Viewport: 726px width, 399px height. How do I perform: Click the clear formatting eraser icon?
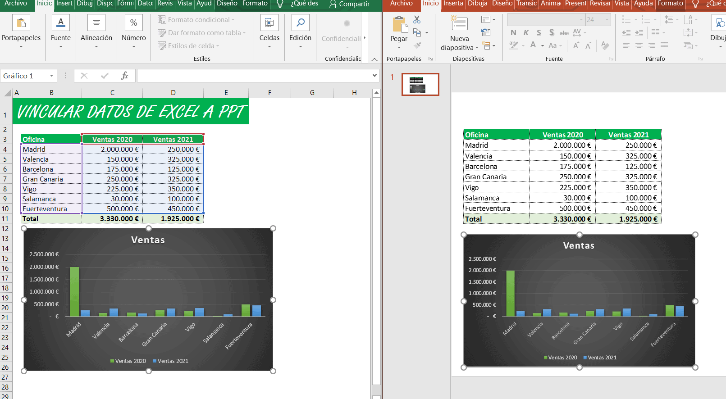pos(605,45)
